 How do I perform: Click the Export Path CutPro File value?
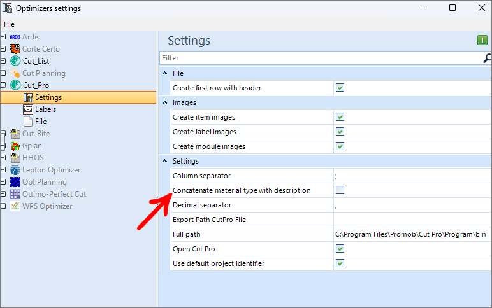(412, 220)
